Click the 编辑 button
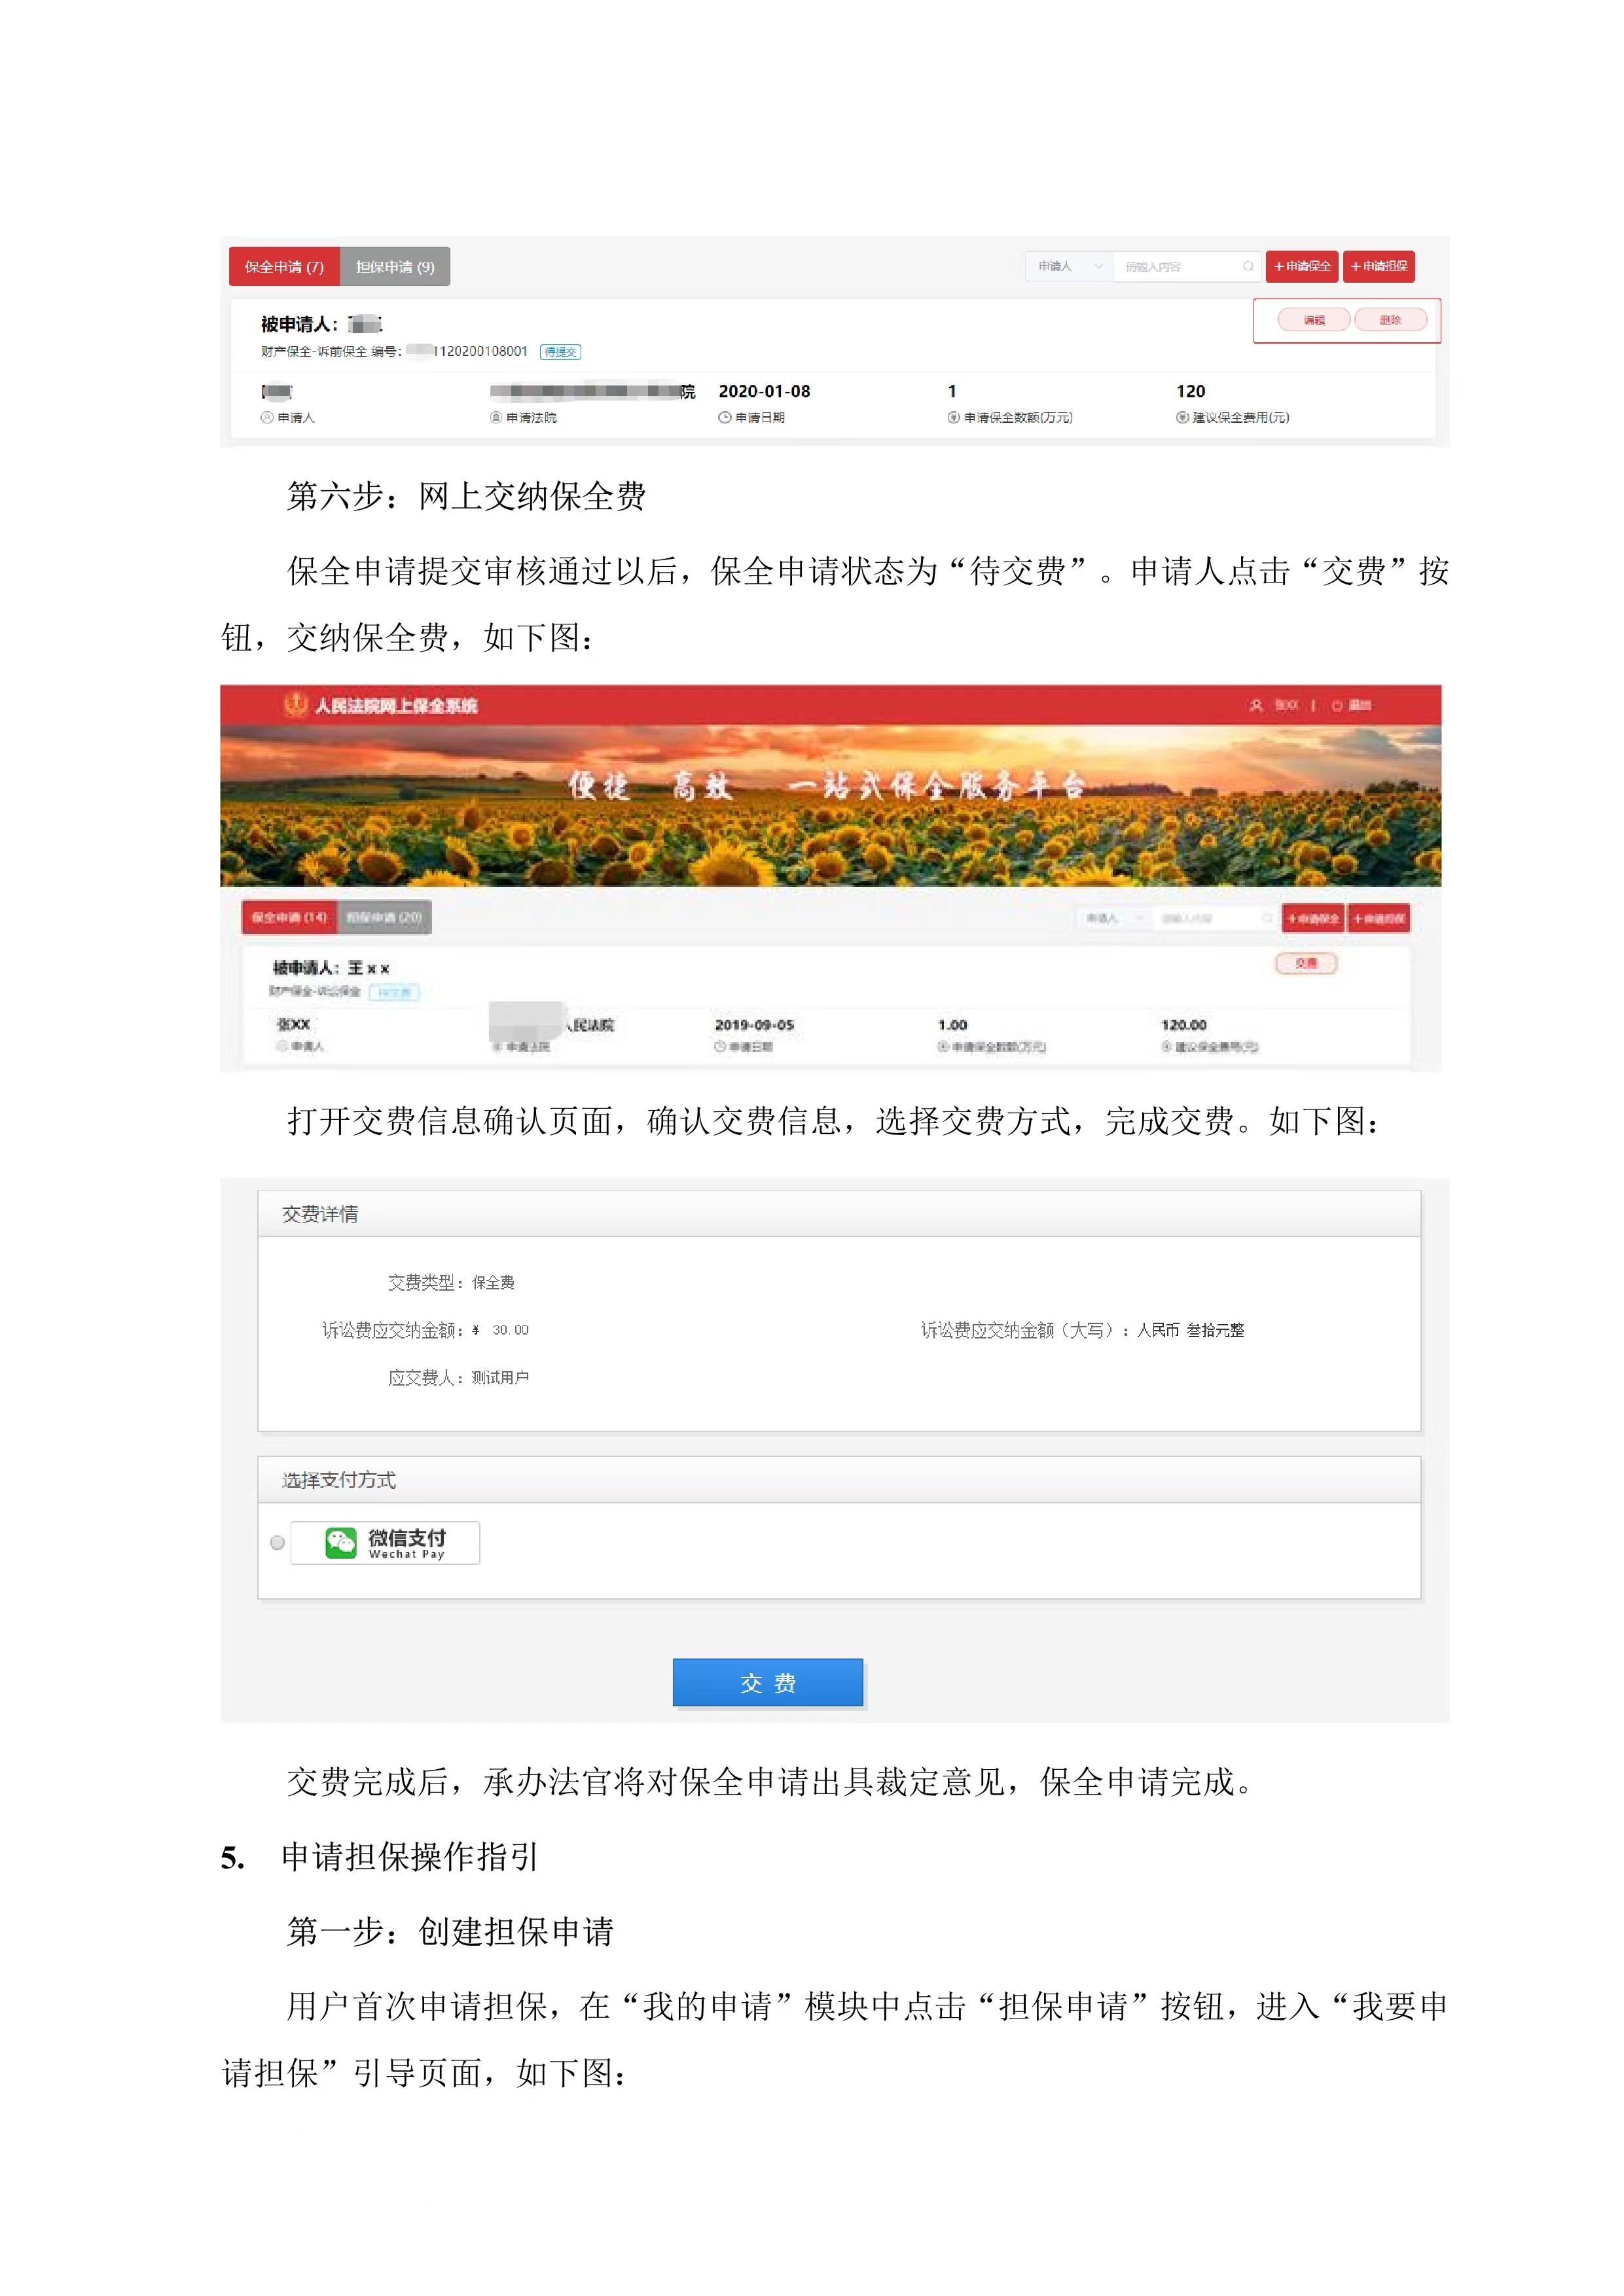Image resolution: width=1624 pixels, height=2296 pixels. [x=1314, y=320]
